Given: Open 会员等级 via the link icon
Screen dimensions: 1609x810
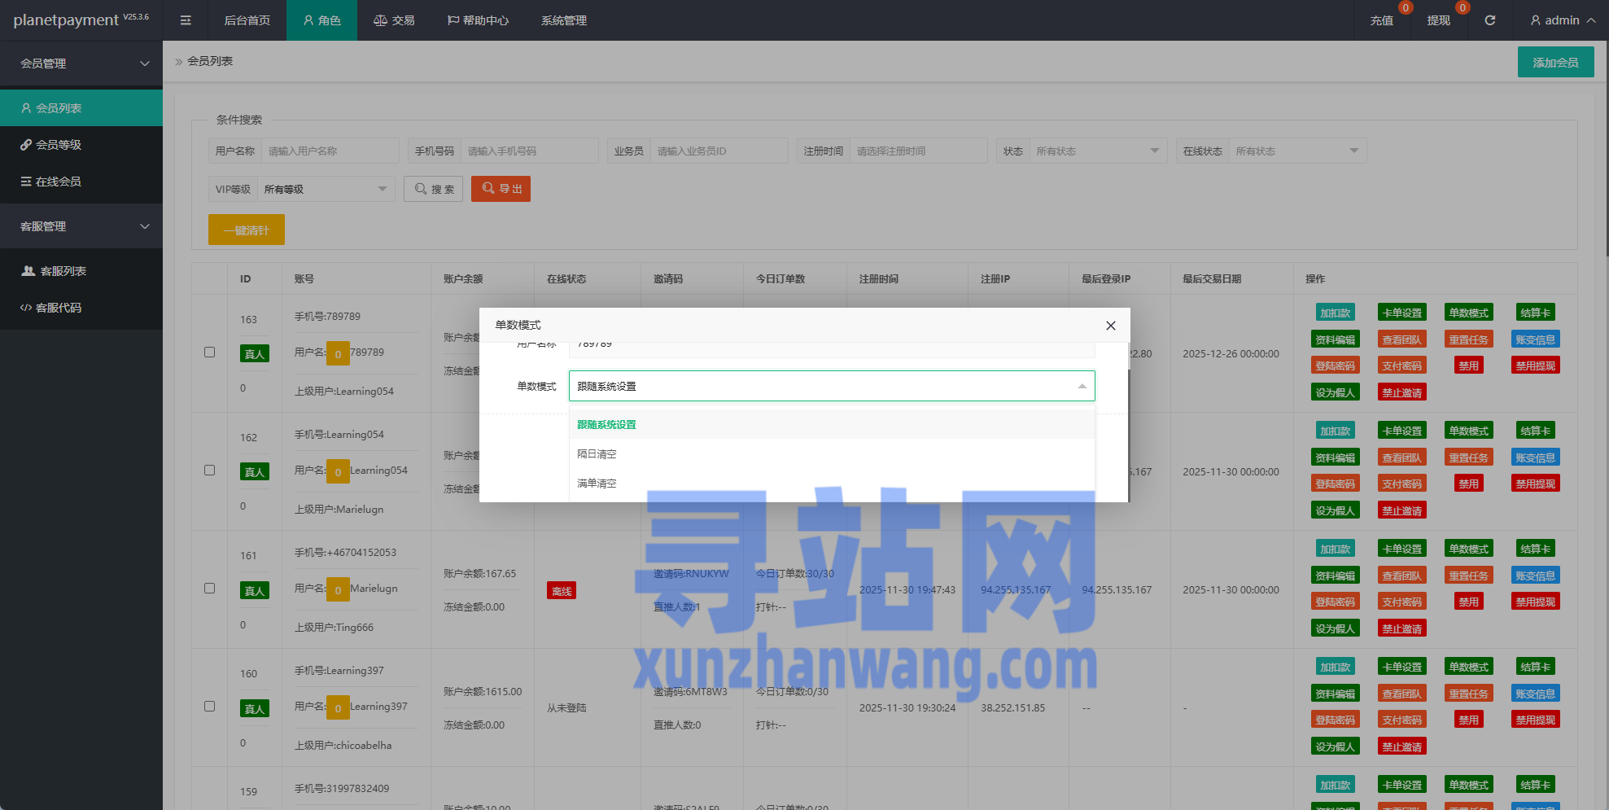Looking at the screenshot, I should tap(25, 144).
